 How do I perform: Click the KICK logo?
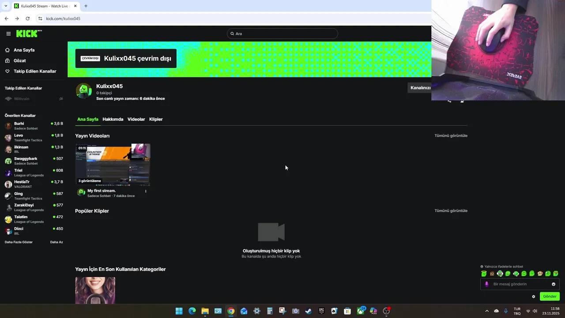click(x=29, y=34)
